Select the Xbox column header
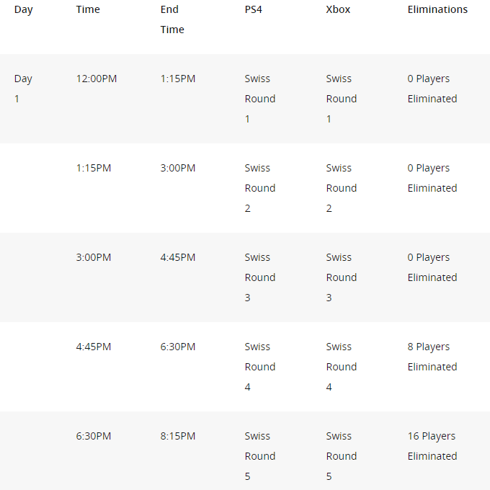 [x=338, y=9]
